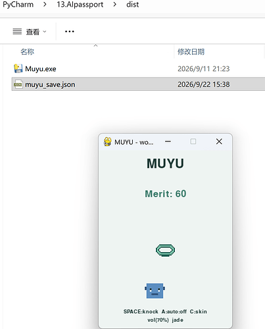Knock the jade wooden fish icon
Viewport: 265px width, 329px height.
pos(165,250)
